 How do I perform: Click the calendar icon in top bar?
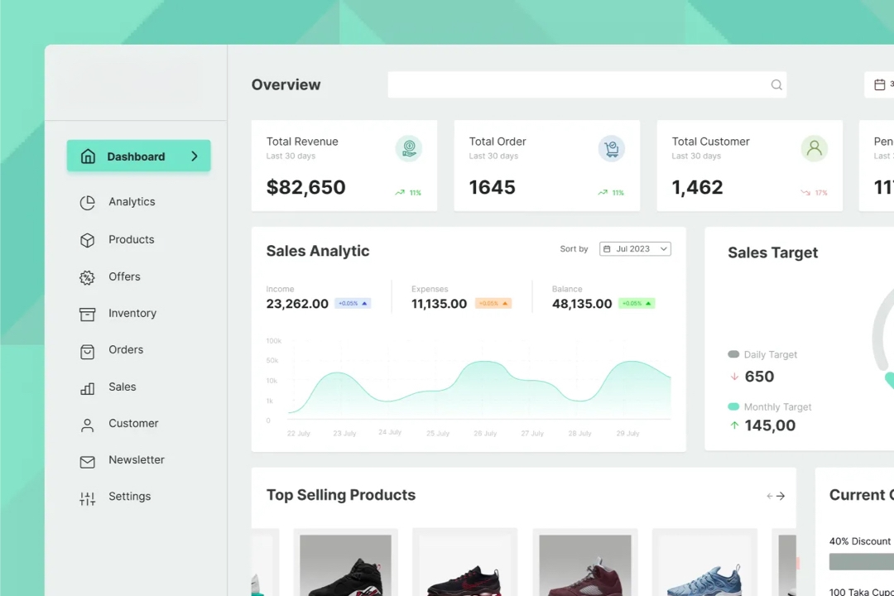click(x=880, y=84)
